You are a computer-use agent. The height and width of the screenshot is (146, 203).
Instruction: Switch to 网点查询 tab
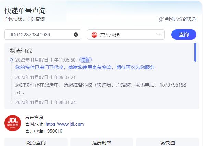coord(36,142)
